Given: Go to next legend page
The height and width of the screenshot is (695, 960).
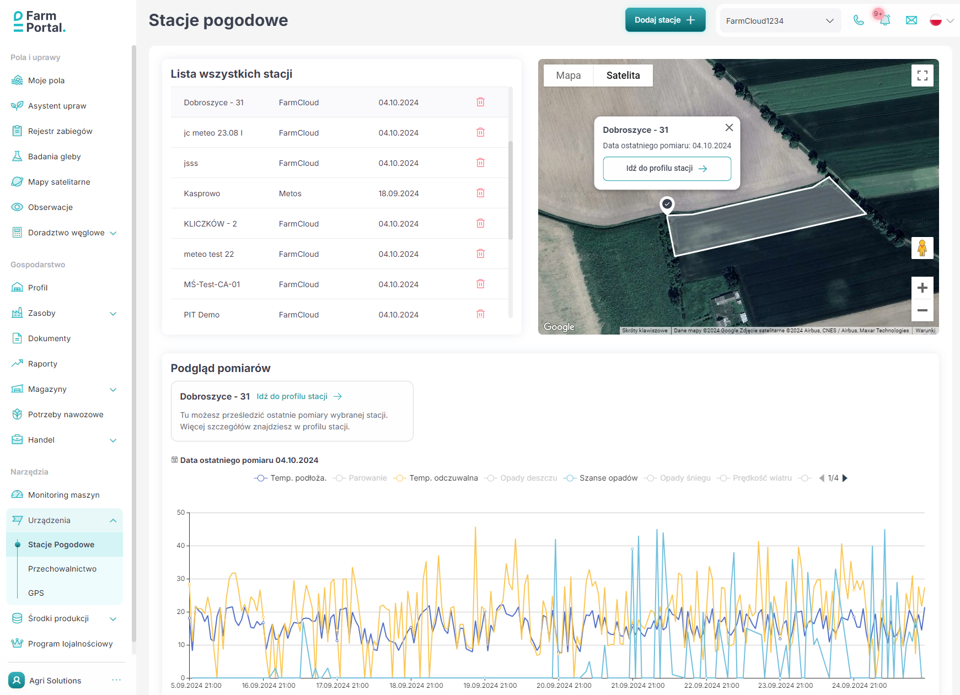Looking at the screenshot, I should pos(845,478).
